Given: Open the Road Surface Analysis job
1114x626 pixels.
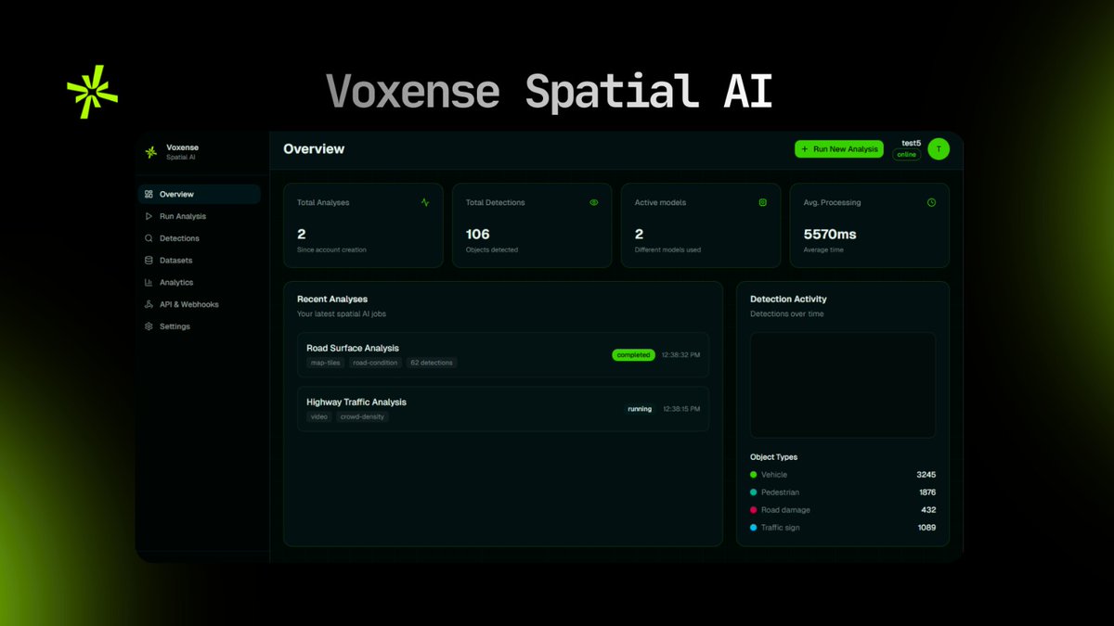Looking at the screenshot, I should click(503, 354).
